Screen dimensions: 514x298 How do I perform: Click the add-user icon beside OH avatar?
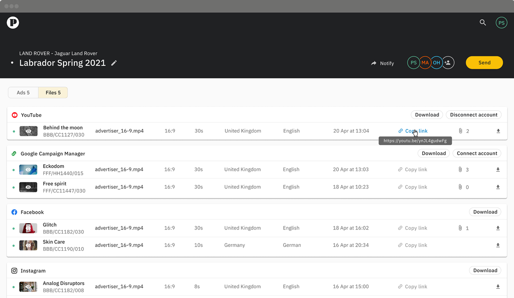point(448,63)
